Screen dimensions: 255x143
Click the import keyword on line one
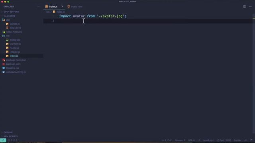[65, 16]
